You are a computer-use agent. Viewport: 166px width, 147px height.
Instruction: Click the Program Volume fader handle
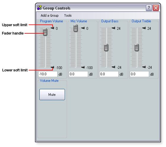point(45,32)
